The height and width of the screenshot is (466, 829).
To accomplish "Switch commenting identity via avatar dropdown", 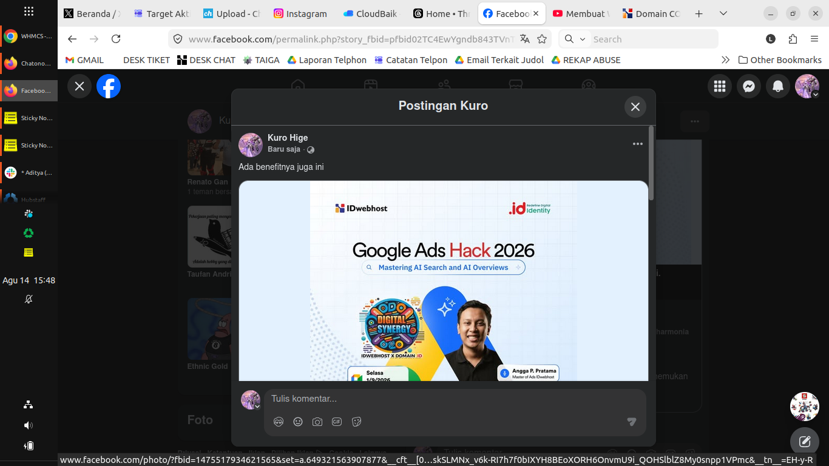I will [251, 400].
